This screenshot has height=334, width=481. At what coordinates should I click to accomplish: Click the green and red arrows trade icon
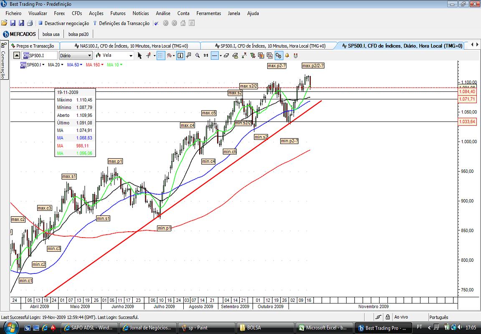(253, 56)
